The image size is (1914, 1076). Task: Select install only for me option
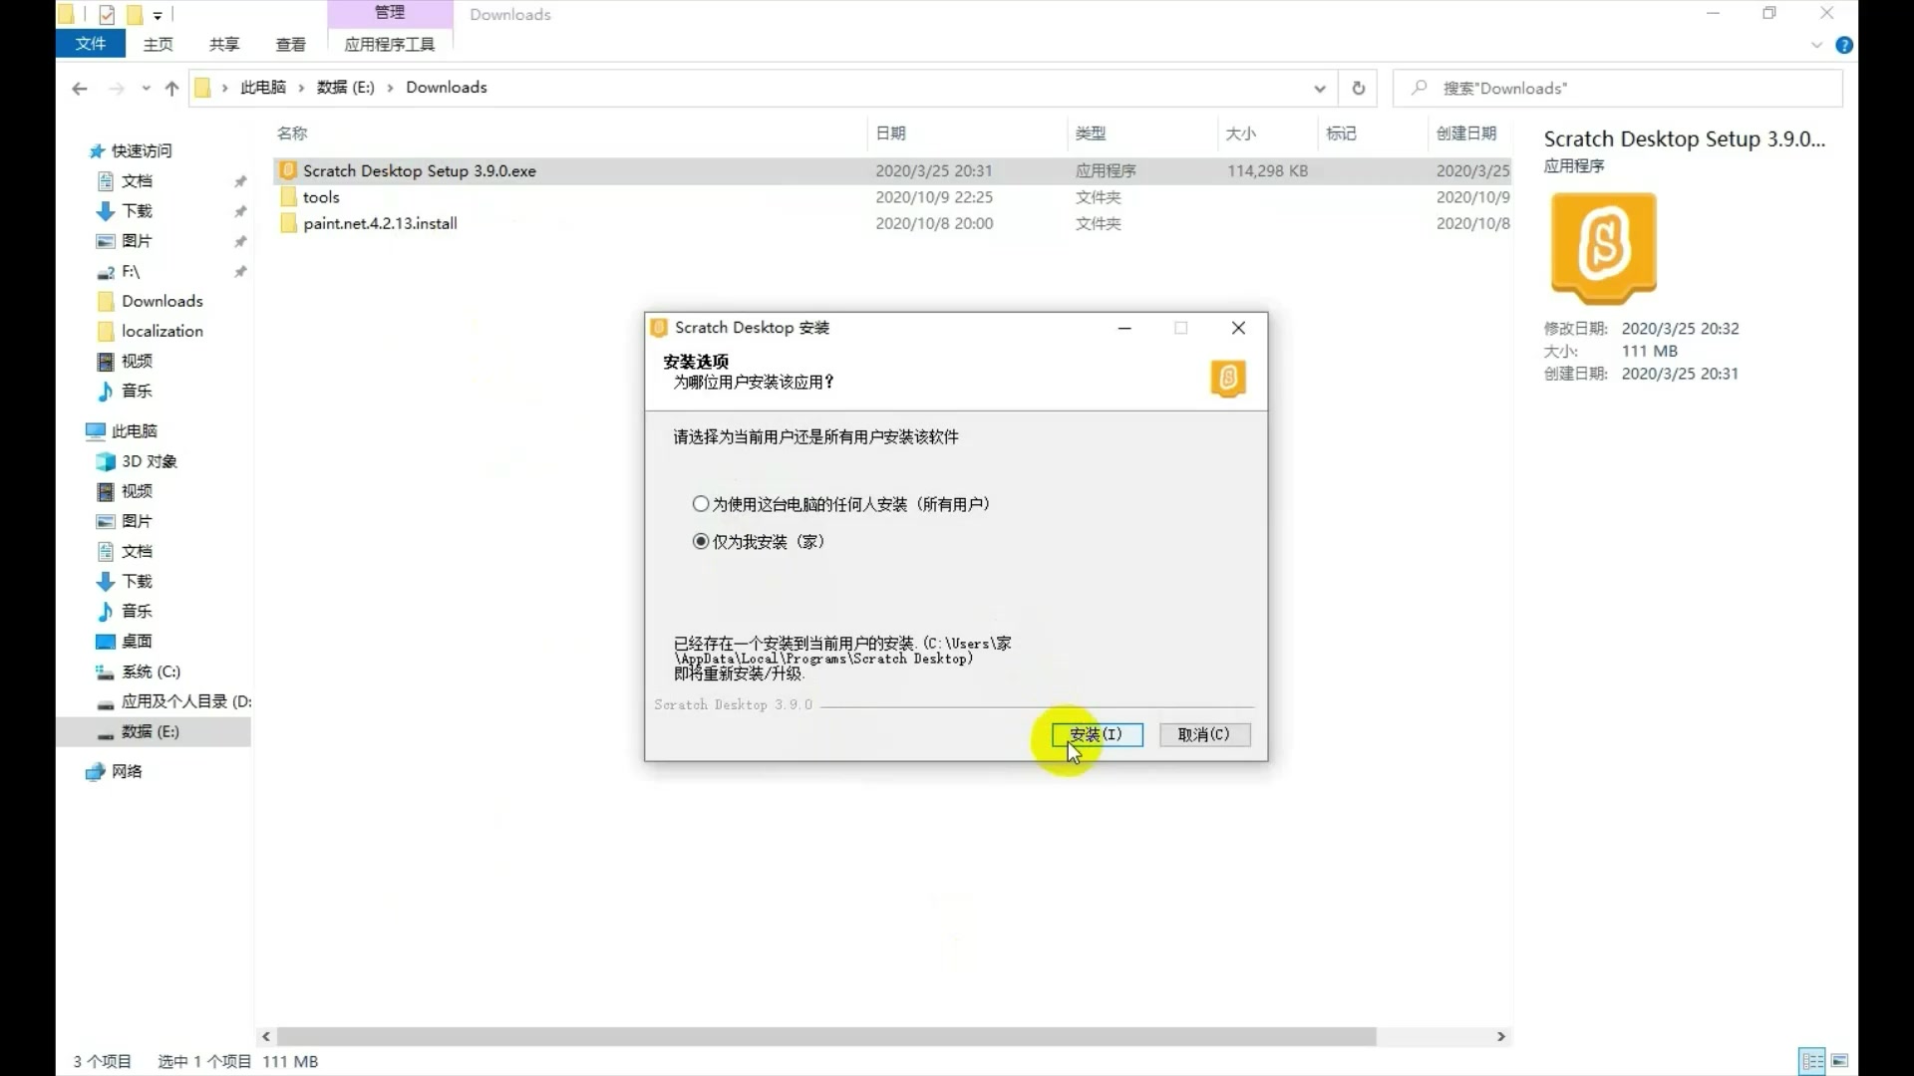point(701,542)
